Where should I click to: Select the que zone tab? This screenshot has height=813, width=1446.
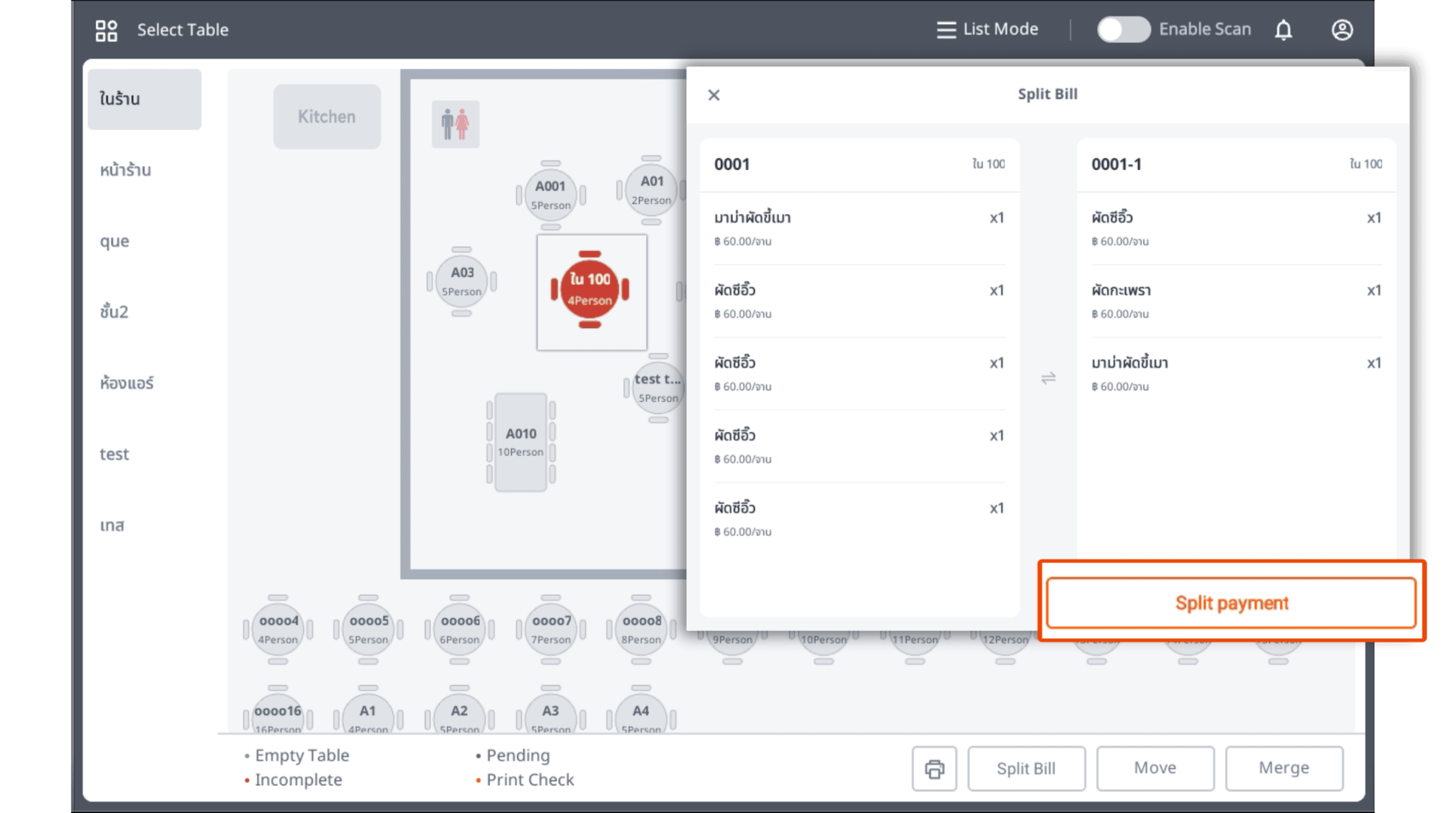tap(144, 241)
